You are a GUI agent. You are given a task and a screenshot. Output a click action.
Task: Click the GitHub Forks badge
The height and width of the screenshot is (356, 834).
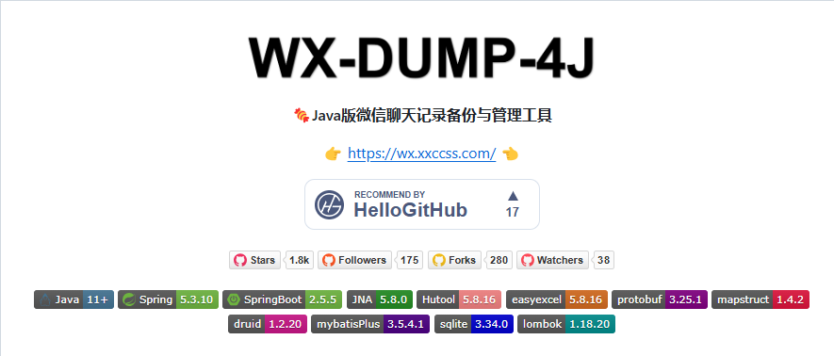pos(455,260)
